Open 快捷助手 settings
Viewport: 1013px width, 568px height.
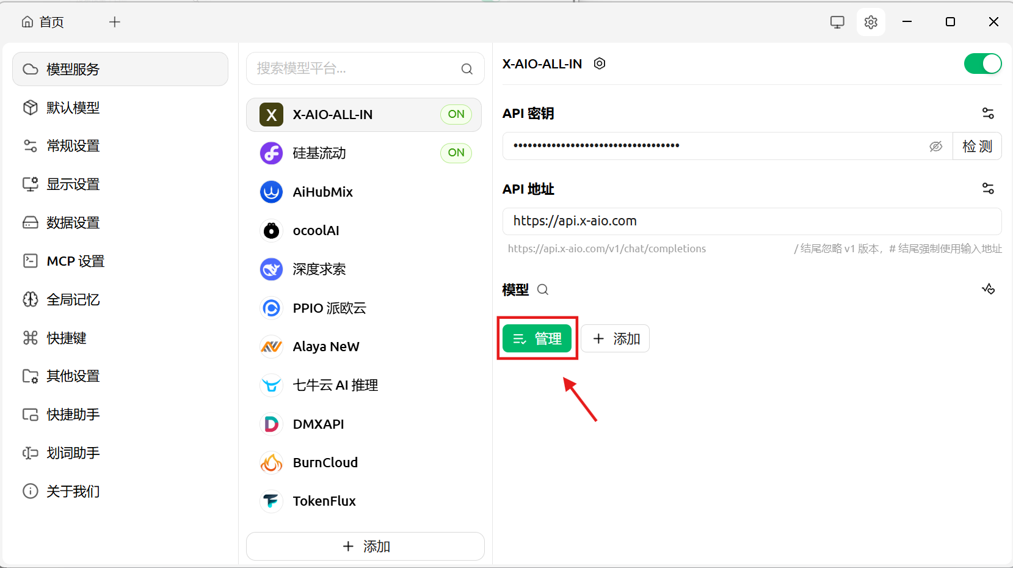coord(120,414)
